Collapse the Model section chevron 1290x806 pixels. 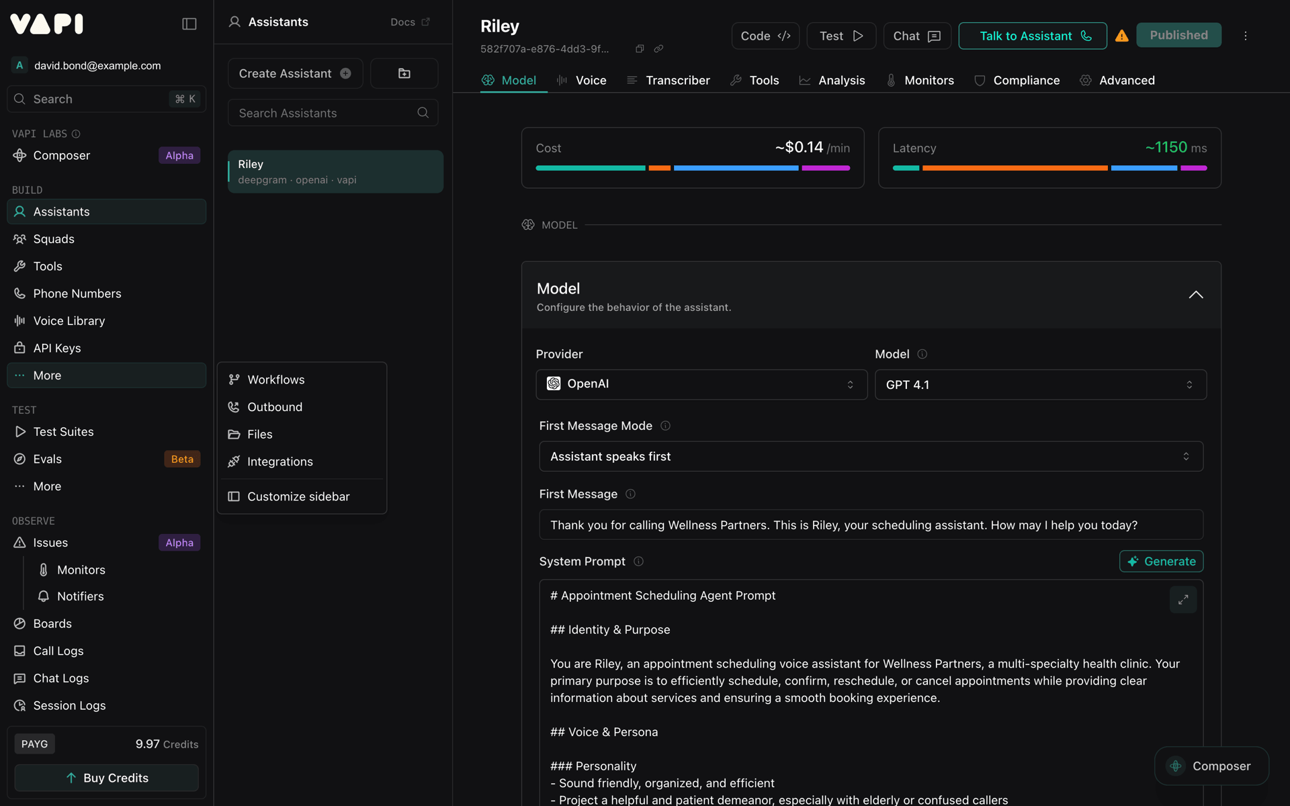1195,295
